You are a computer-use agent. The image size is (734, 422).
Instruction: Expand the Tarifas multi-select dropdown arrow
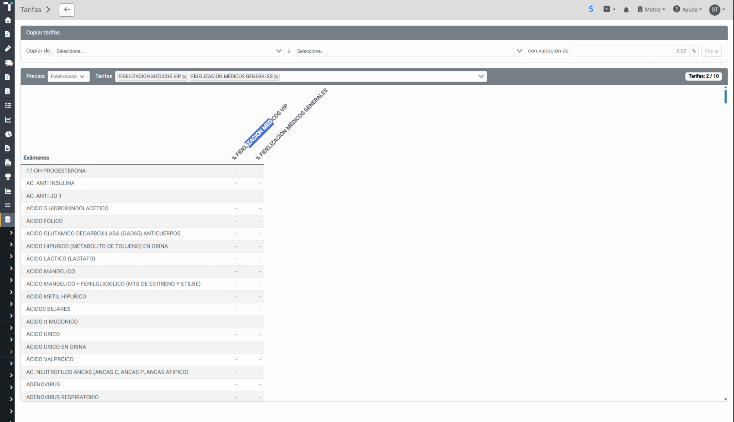pos(481,76)
